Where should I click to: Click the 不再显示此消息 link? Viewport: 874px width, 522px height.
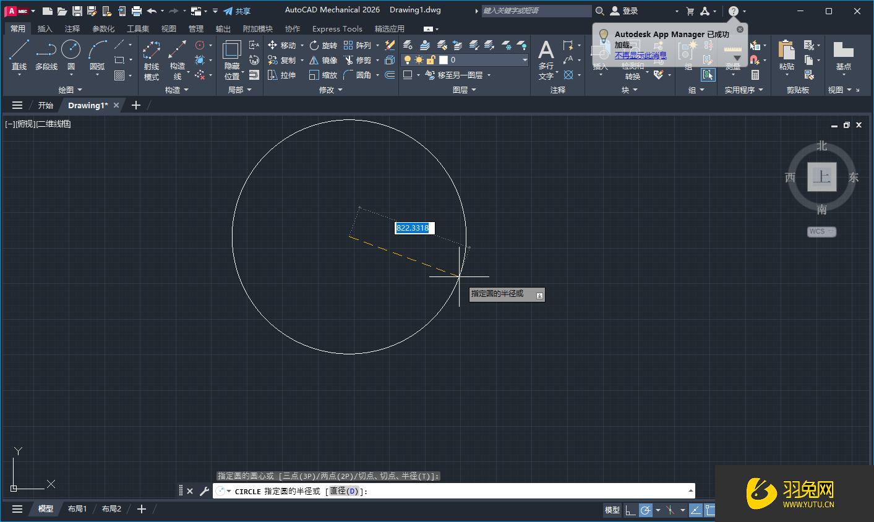point(641,55)
